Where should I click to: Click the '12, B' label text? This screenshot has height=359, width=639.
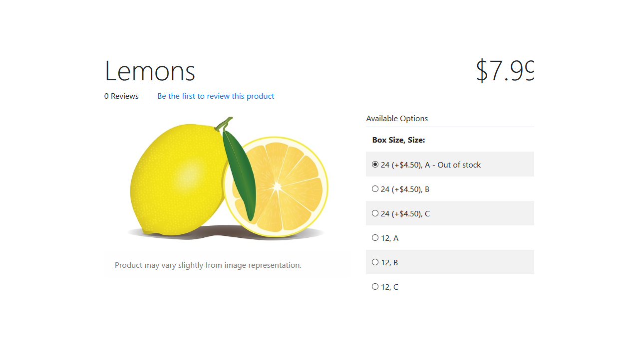[x=389, y=263]
